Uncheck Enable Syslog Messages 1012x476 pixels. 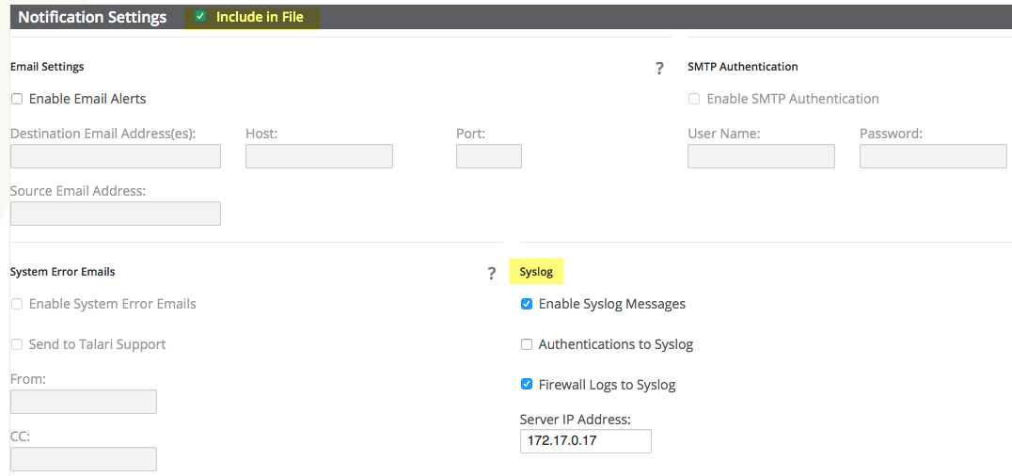(527, 304)
